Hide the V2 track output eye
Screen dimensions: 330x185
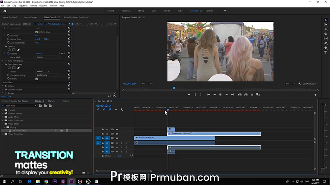coord(117,134)
